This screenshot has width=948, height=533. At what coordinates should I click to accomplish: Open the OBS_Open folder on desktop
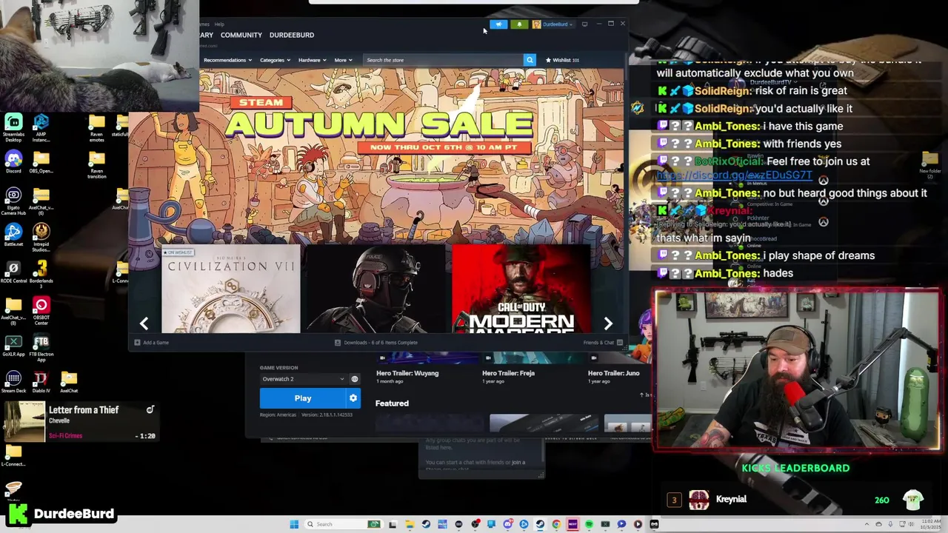tap(41, 163)
